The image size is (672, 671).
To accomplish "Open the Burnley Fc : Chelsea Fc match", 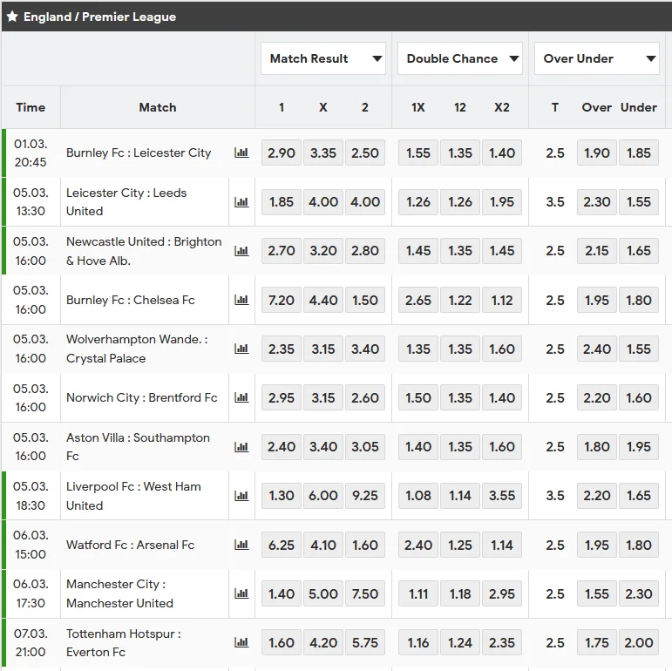I will point(130,300).
